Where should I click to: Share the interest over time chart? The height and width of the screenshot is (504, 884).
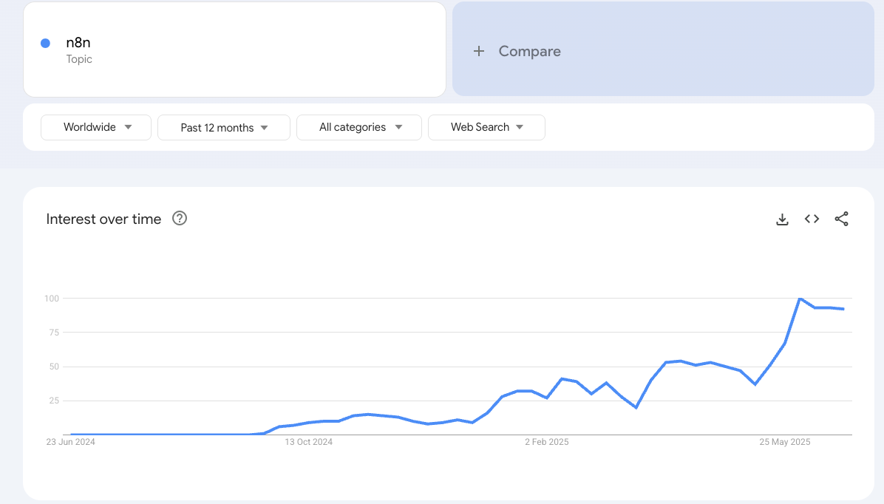(842, 219)
